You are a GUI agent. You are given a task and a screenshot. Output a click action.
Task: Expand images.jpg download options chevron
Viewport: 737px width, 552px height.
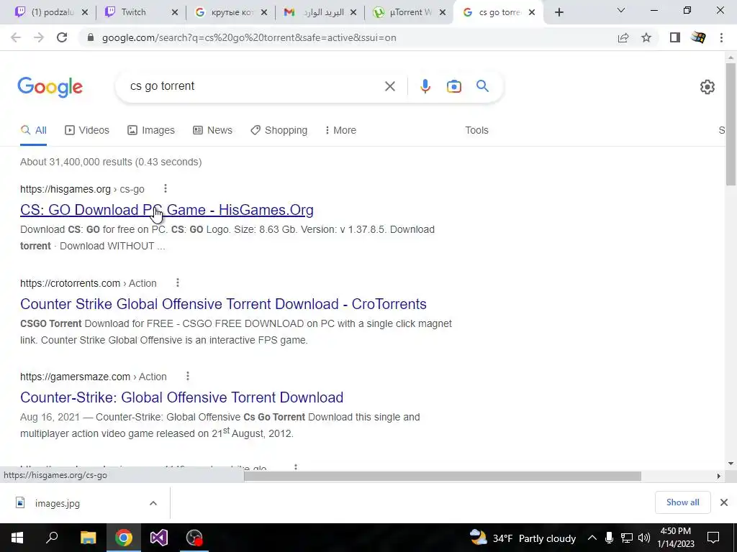[153, 503]
